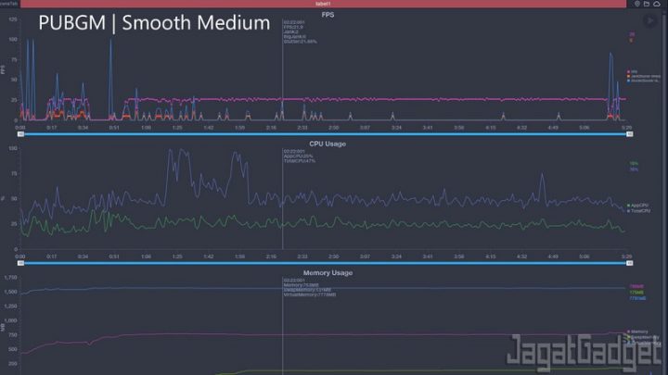668x375 pixels.
Task: Grab left handle of CPU Usage range slider
Action: (x=20, y=263)
